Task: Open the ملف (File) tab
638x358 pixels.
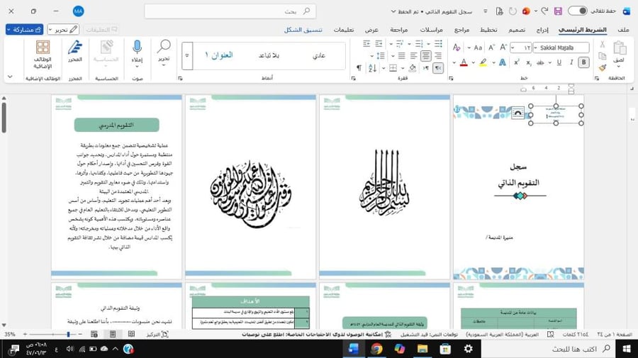Action: point(623,30)
